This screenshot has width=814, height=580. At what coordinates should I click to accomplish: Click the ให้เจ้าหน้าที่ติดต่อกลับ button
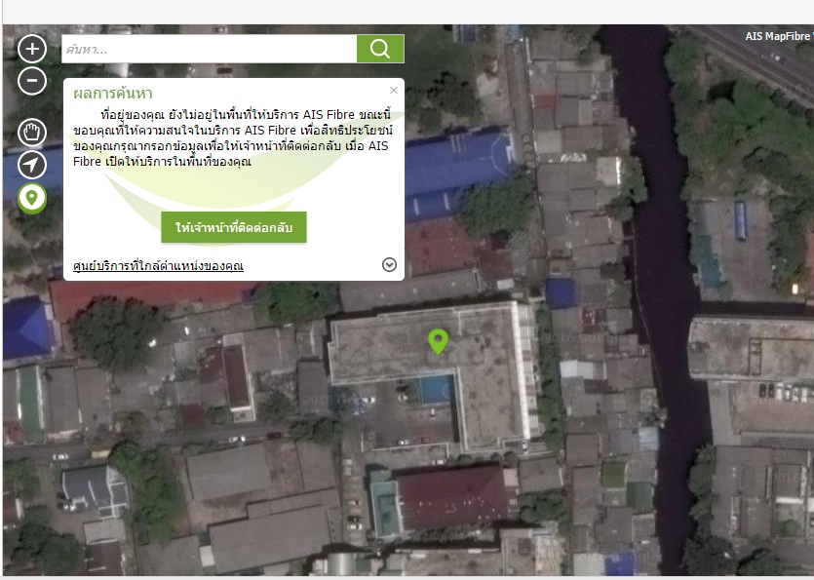pyautogui.click(x=234, y=227)
